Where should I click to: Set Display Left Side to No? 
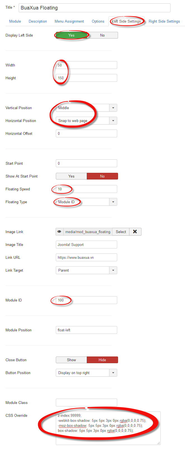click(x=102, y=35)
